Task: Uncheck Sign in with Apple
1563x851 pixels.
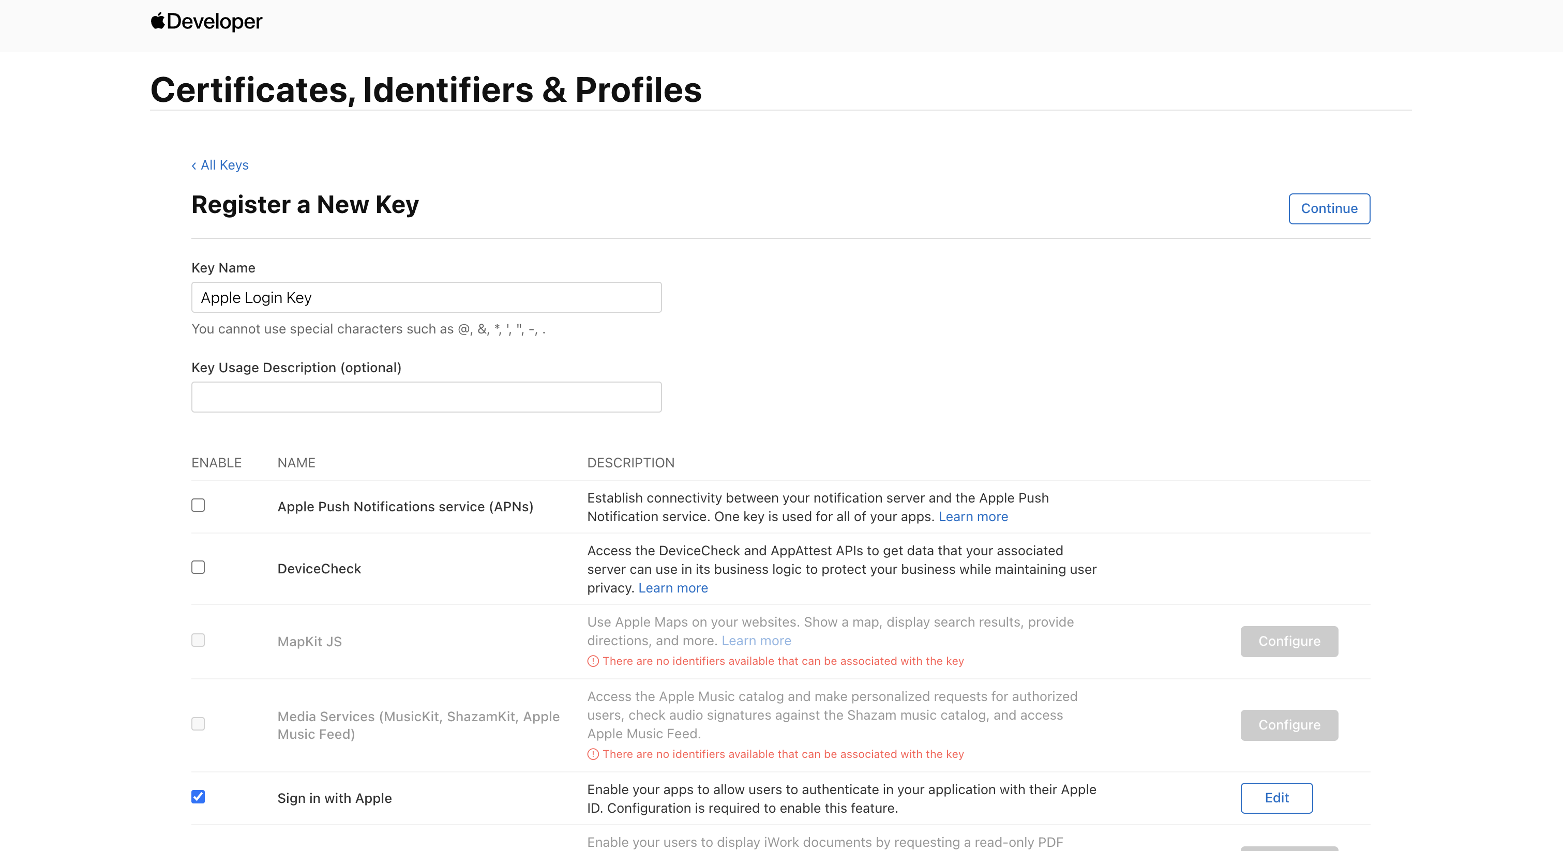Action: [x=198, y=796]
